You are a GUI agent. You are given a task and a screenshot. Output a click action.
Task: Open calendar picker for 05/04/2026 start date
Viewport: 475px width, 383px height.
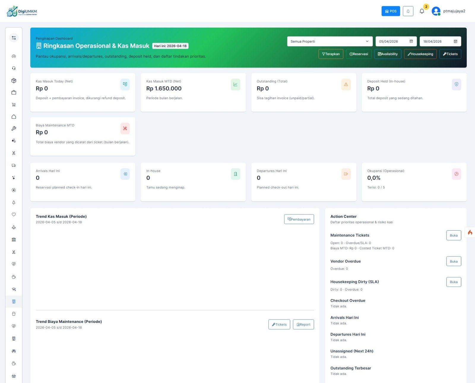(x=411, y=42)
